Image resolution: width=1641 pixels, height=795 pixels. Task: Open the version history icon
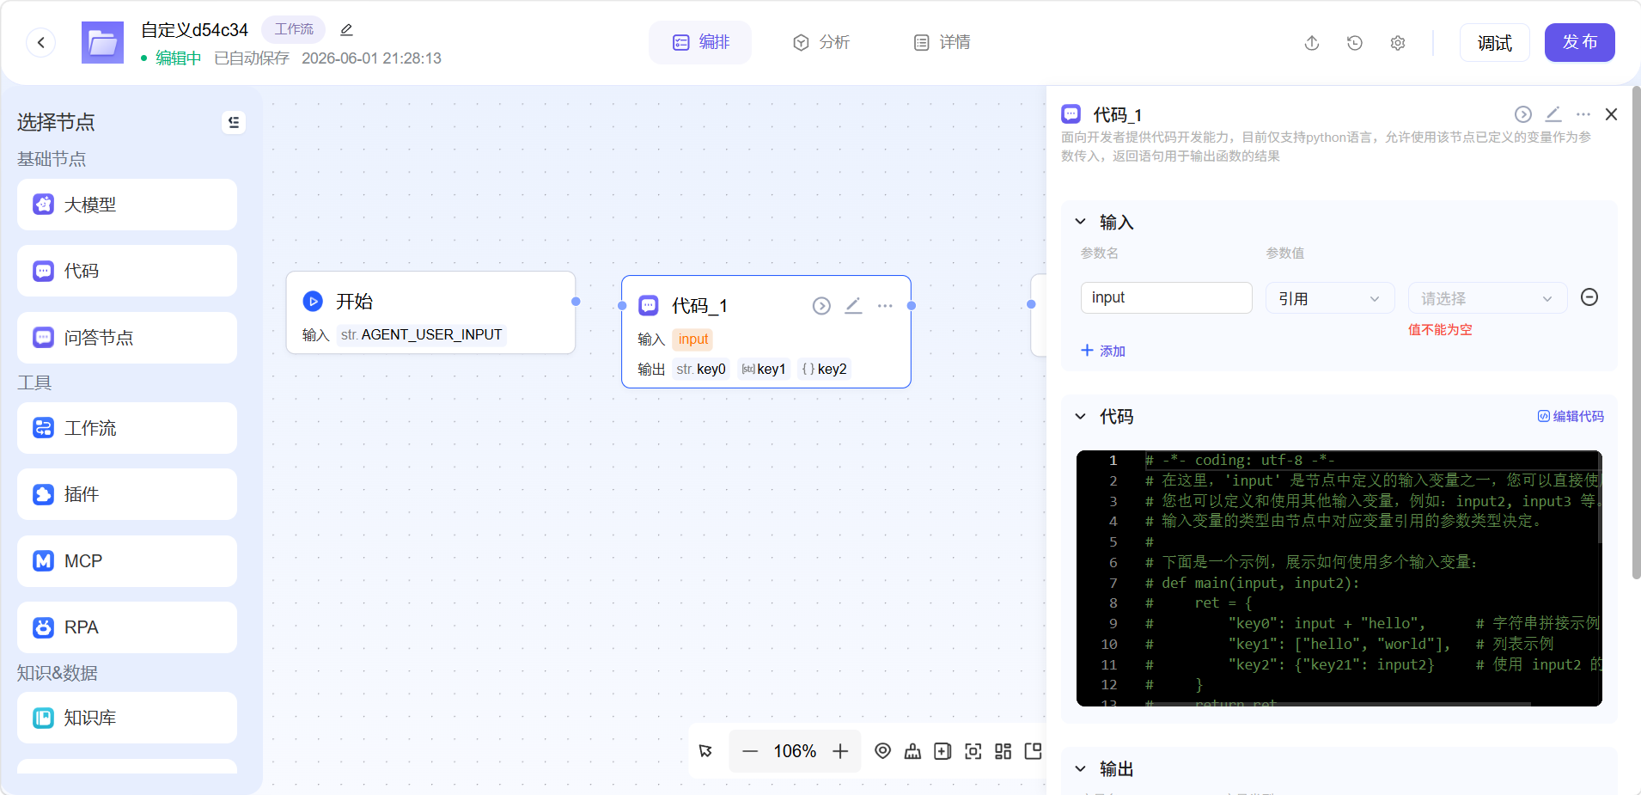(1355, 43)
